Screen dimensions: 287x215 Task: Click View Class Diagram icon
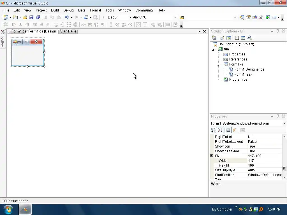tap(249, 38)
